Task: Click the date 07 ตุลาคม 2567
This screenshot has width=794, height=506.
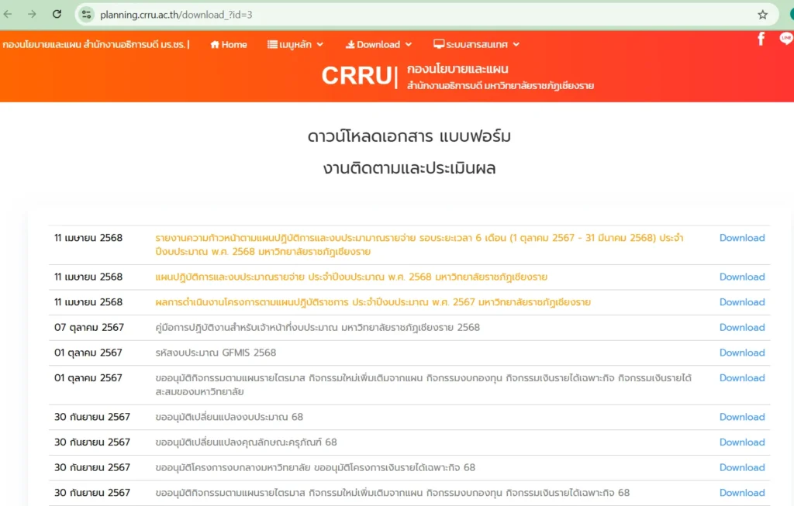Action: pos(89,327)
